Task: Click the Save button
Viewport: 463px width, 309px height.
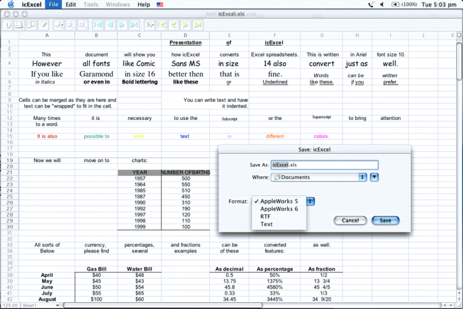Action: [385, 220]
